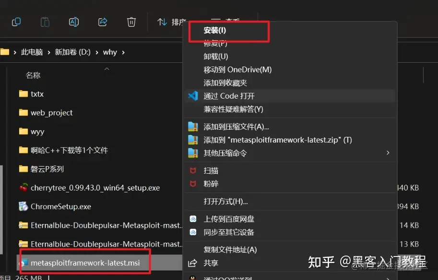Viewport: 438px width, 280px height.
Task: Expand chevron after 新加卷 (D:) in breadcrumb
Action: click(96, 52)
